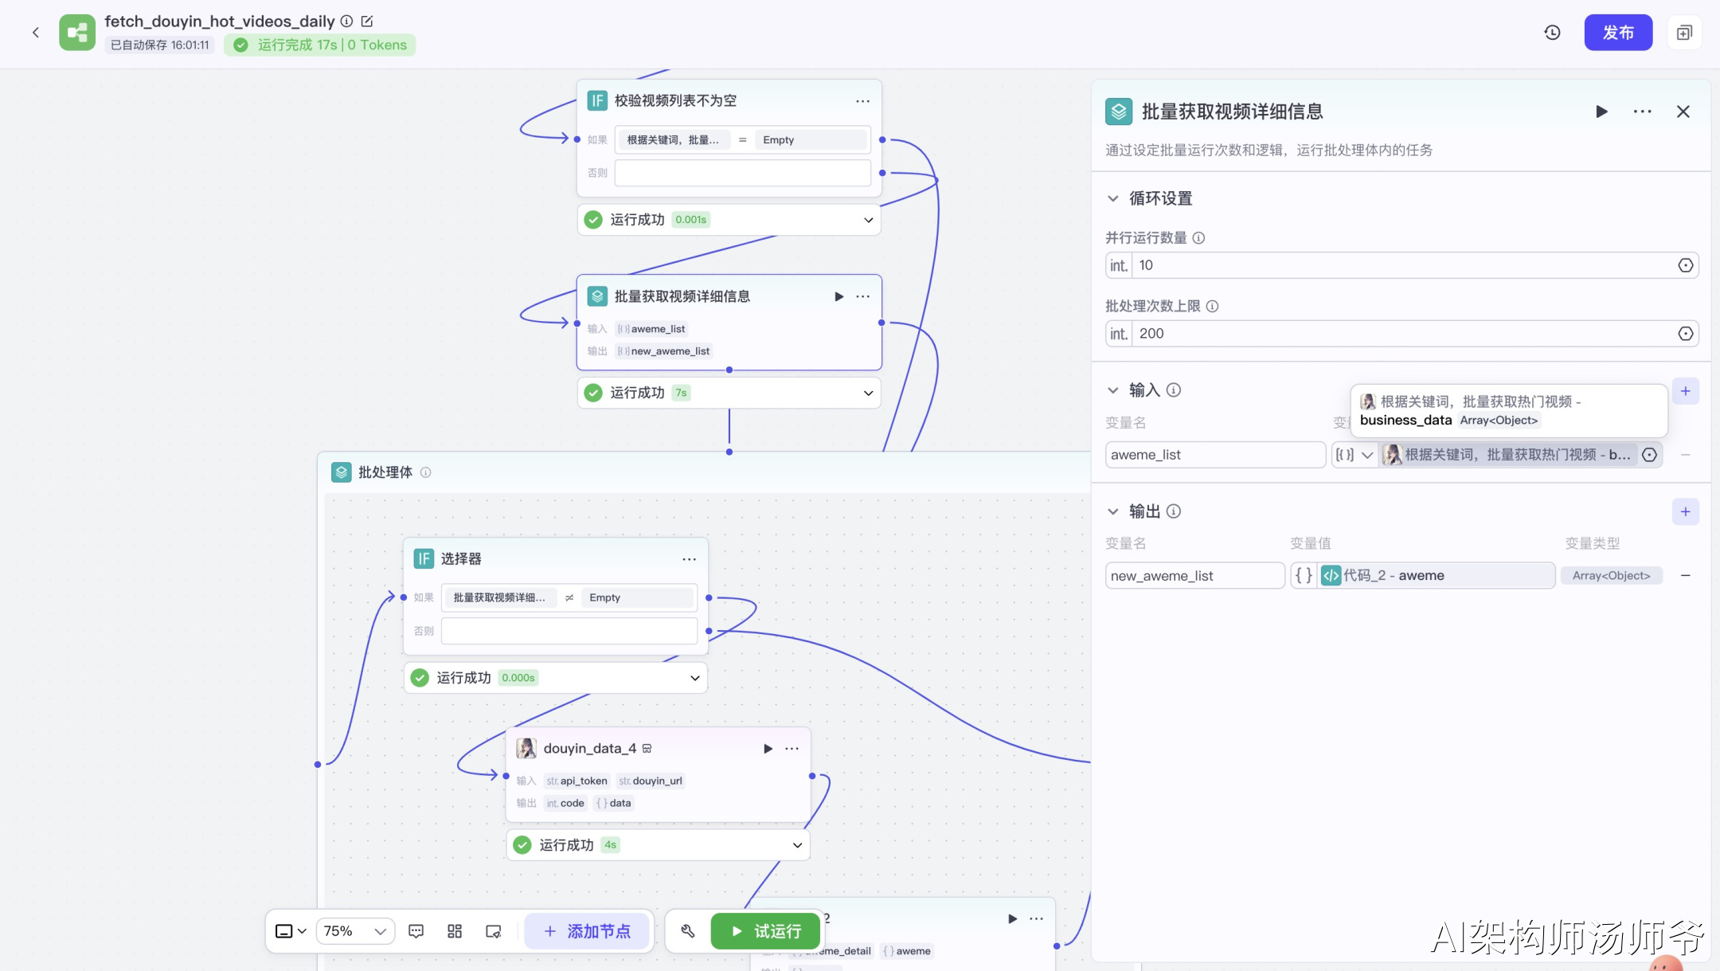This screenshot has width=1720, height=971.
Task: Open the aweme_list variable type dropdown
Action: 1355,455
